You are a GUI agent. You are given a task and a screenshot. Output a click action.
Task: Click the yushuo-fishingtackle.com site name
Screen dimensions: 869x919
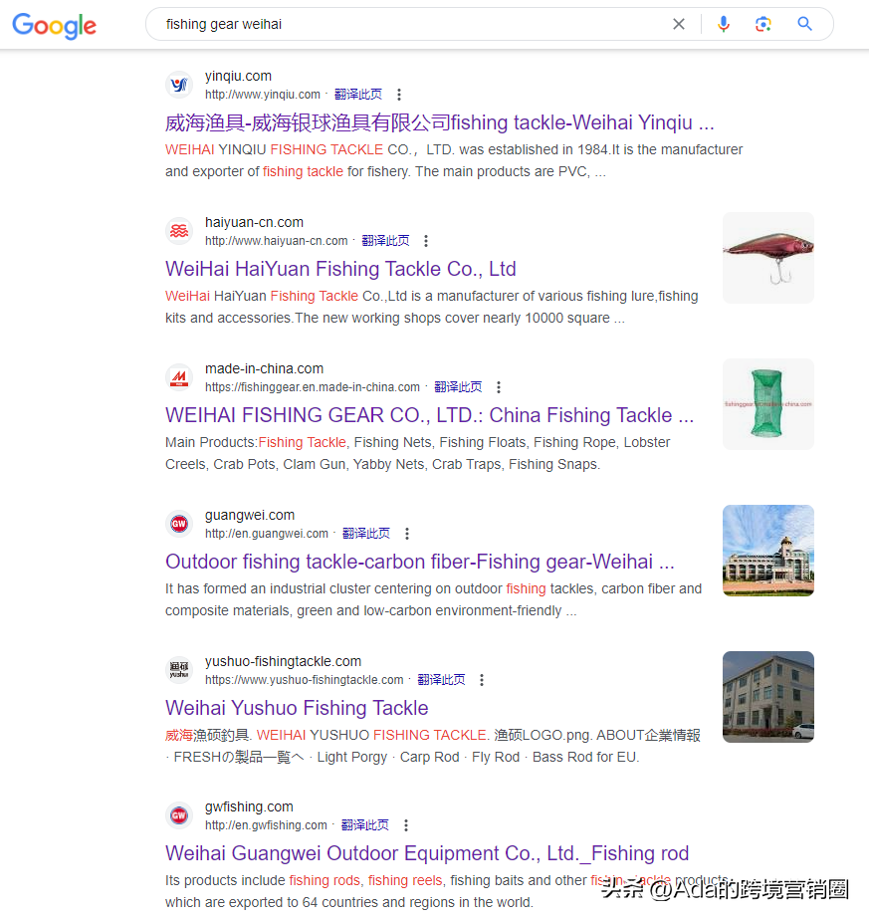[x=283, y=661]
